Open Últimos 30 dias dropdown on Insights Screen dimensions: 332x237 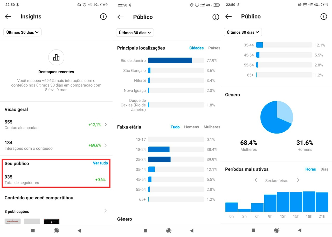point(22,32)
